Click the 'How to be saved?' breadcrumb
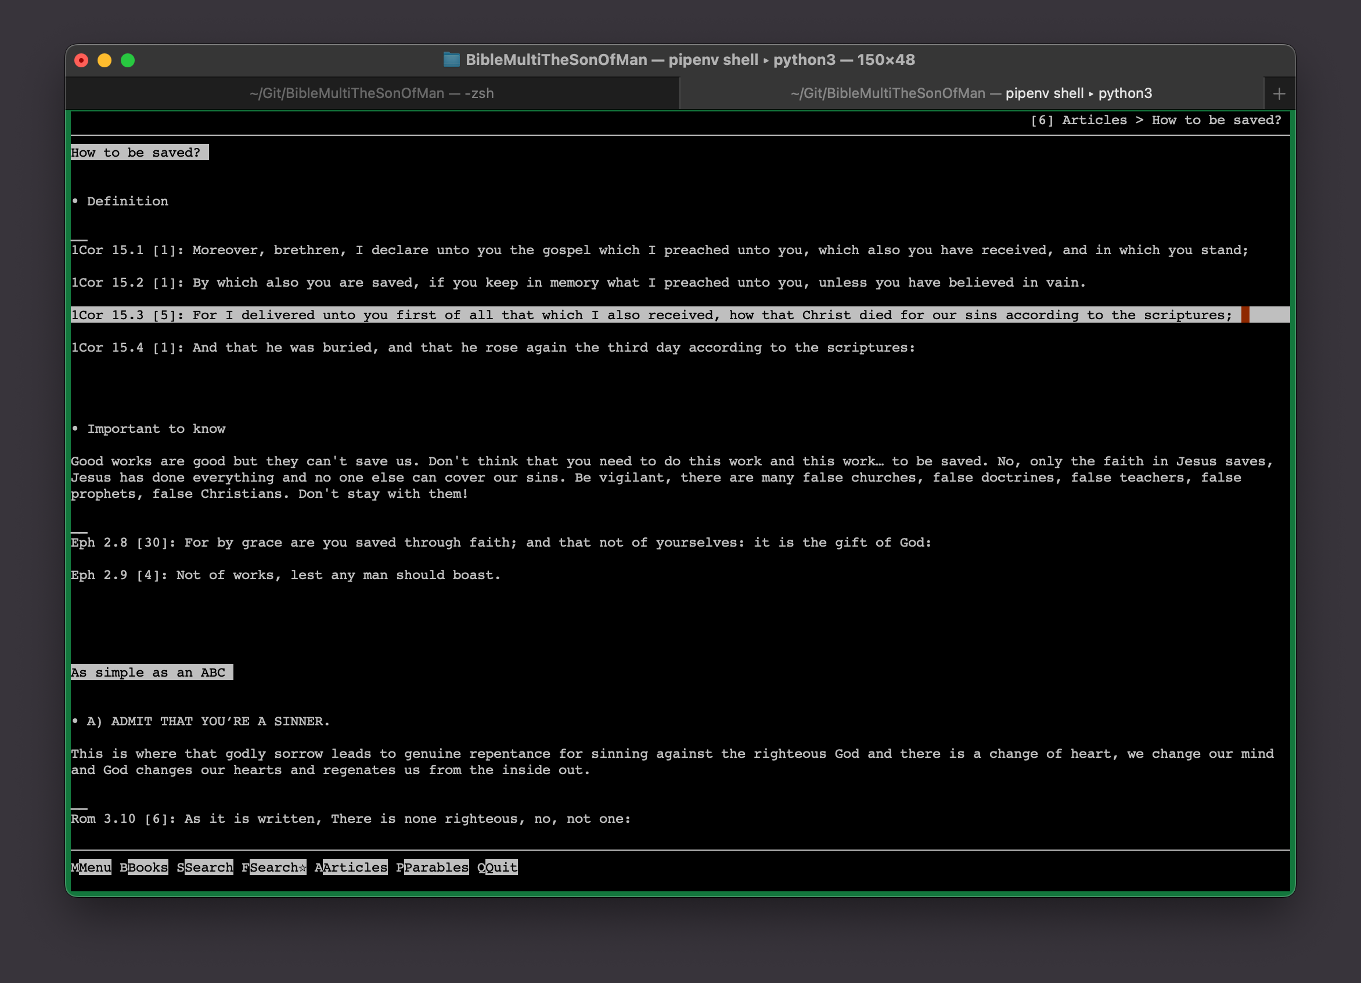The width and height of the screenshot is (1361, 983). point(1216,120)
